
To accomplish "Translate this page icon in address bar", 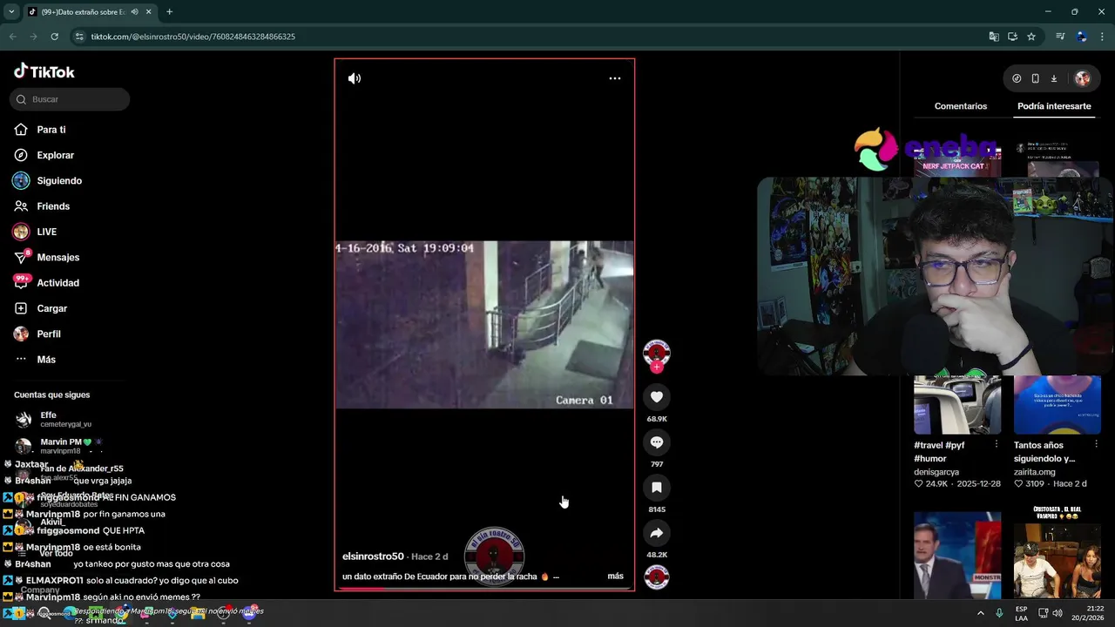I will pyautogui.click(x=994, y=37).
